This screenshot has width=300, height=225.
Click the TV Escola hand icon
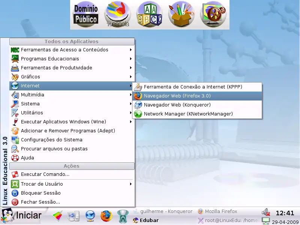[117, 15]
